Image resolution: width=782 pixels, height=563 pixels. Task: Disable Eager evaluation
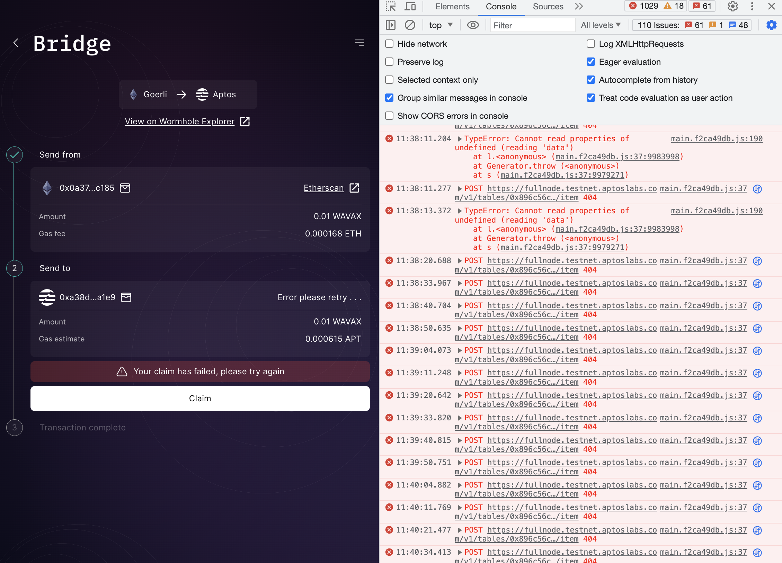click(x=590, y=62)
